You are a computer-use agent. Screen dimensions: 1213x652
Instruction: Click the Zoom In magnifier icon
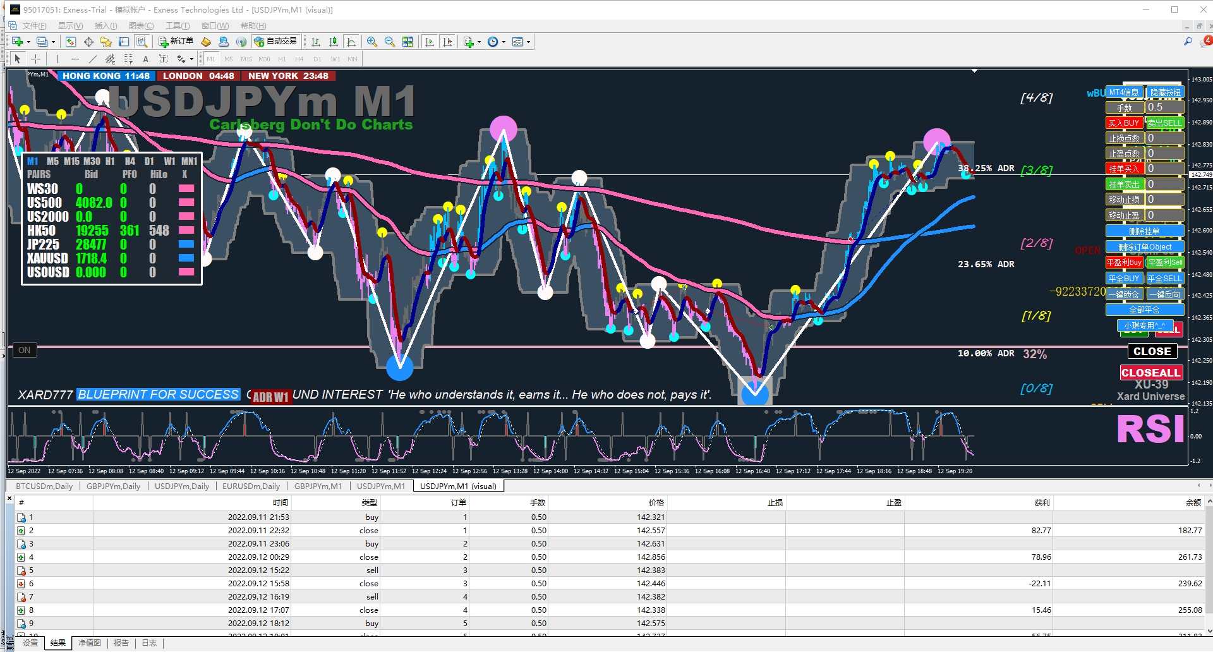coord(372,42)
